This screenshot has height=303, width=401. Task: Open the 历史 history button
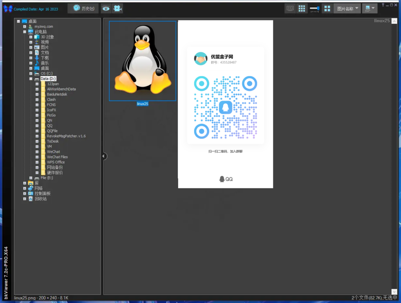pyautogui.click(x=84, y=9)
